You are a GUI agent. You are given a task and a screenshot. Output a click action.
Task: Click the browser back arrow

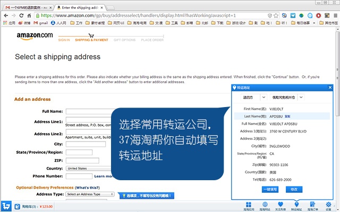pyautogui.click(x=6, y=15)
